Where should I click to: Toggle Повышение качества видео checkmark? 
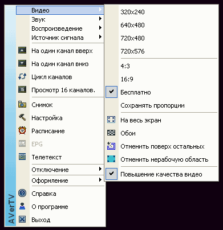[x=111, y=174]
